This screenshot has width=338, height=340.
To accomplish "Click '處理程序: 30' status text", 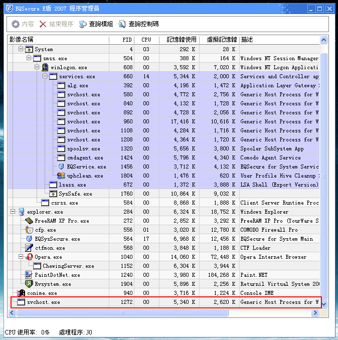I will tap(75, 332).
